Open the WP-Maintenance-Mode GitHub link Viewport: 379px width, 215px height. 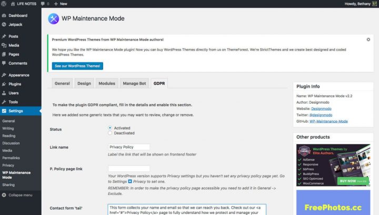pos(328,121)
